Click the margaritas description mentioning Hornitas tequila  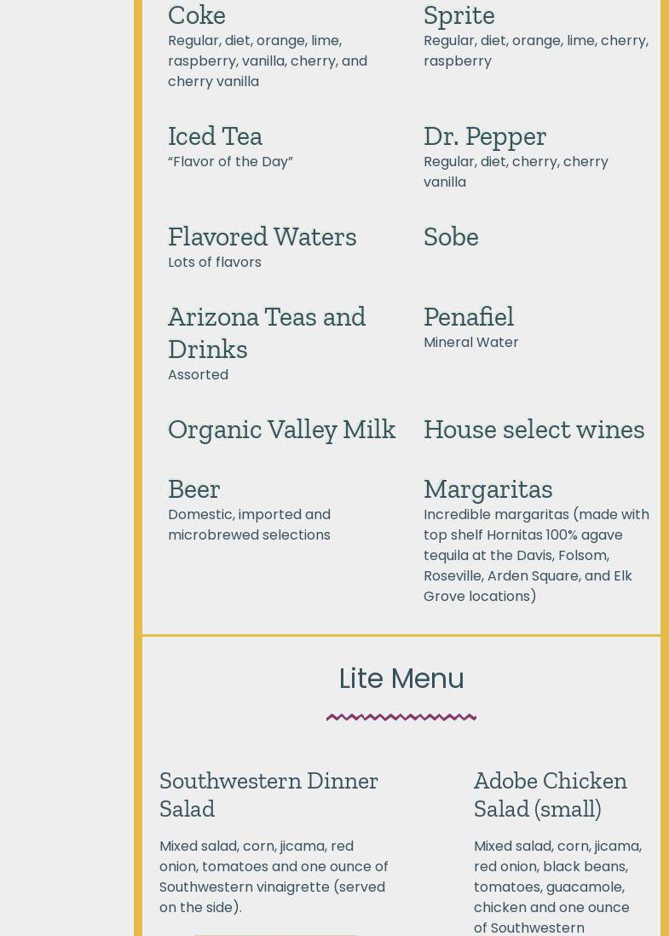click(535, 555)
